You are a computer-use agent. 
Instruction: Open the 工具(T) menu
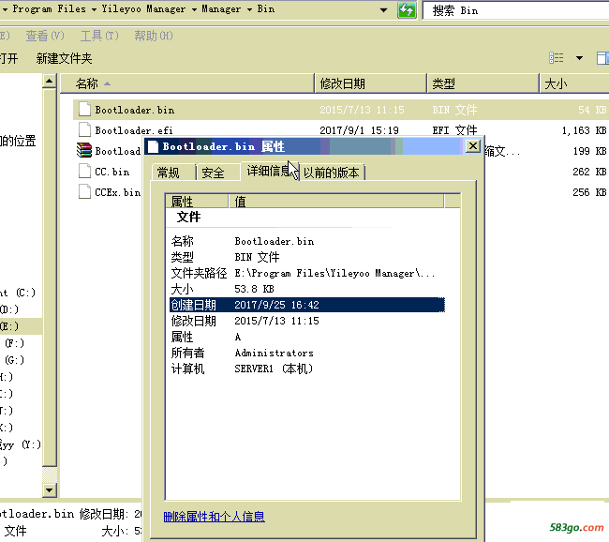click(x=99, y=36)
